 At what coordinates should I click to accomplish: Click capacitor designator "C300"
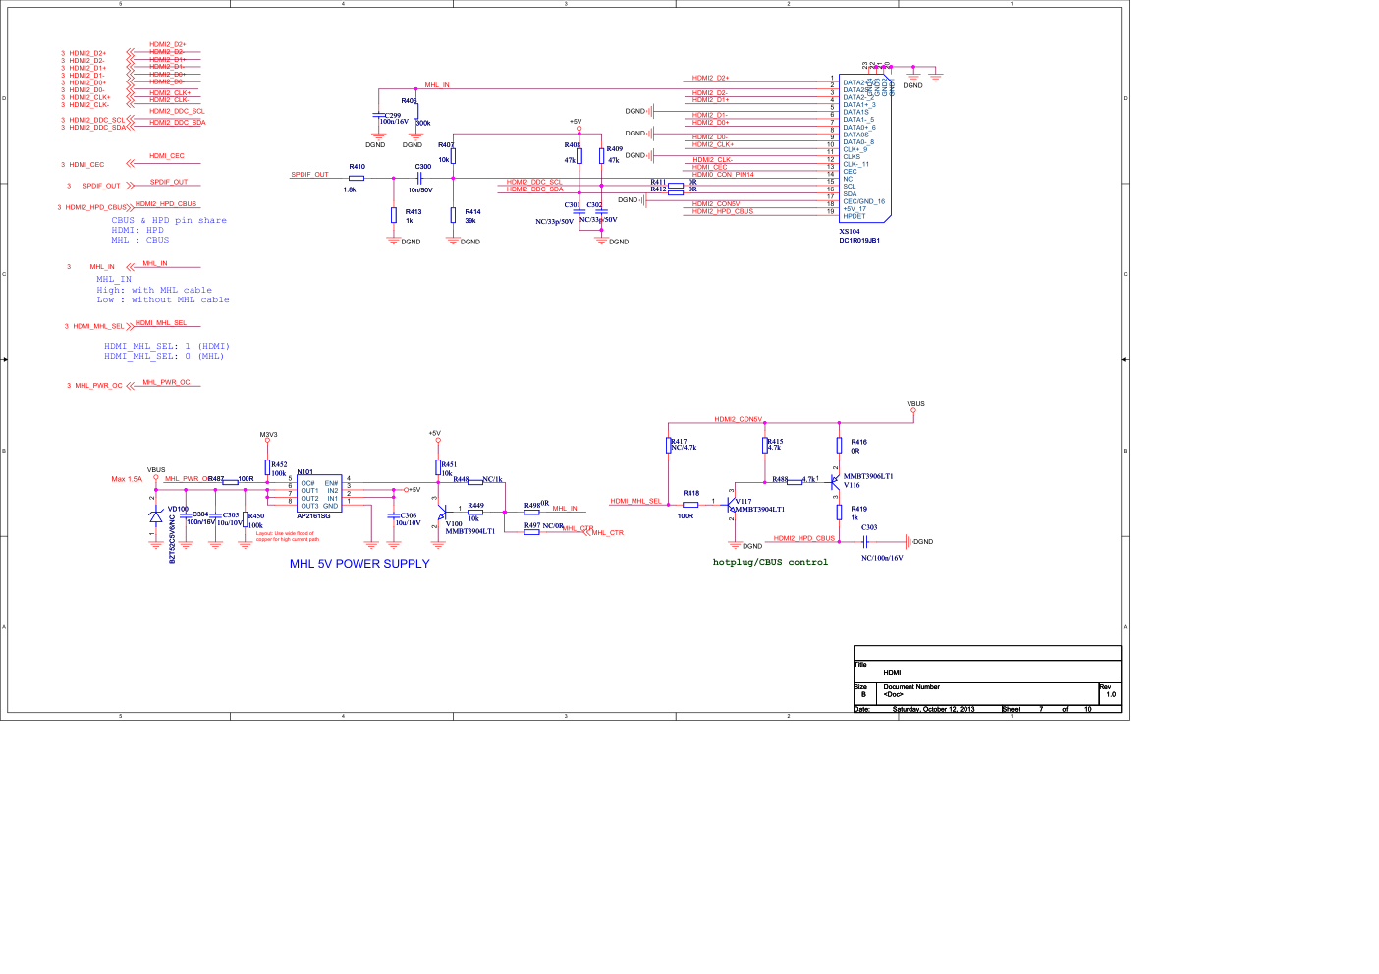pos(423,167)
